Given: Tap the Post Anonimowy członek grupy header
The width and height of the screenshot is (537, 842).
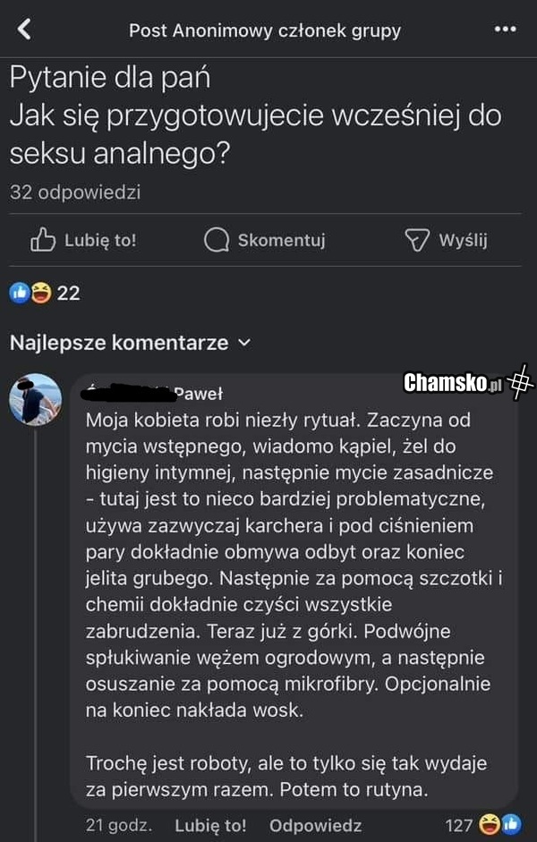Looking at the screenshot, I should click(x=265, y=30).
